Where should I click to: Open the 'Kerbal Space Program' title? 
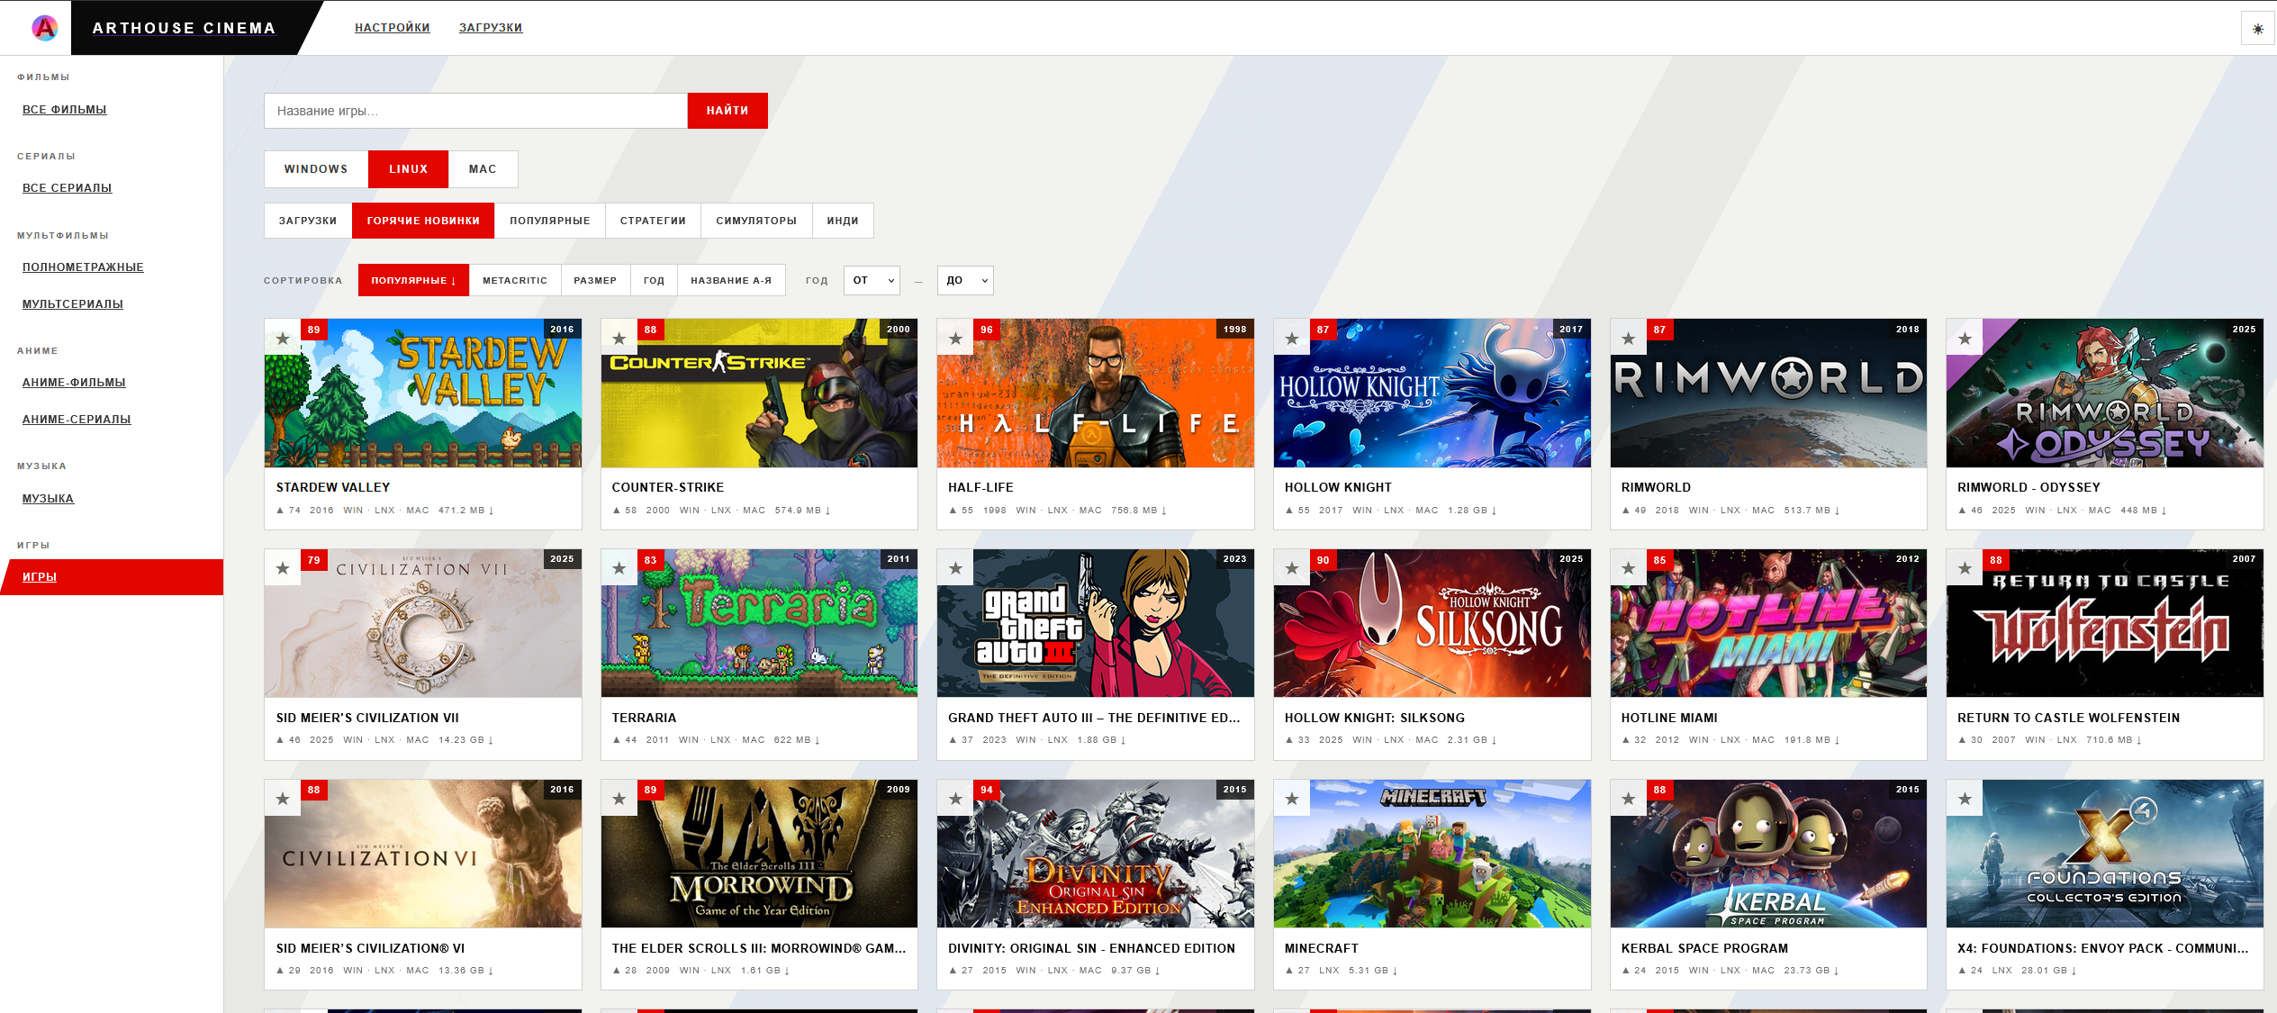(x=1705, y=948)
